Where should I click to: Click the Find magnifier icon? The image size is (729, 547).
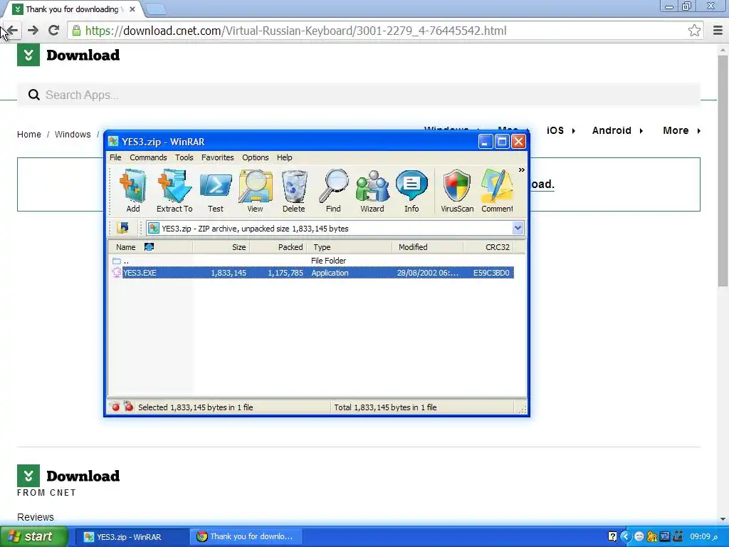pyautogui.click(x=333, y=191)
